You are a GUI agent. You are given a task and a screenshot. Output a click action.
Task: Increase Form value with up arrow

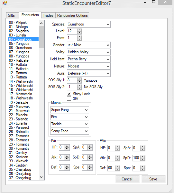pos(79,37)
